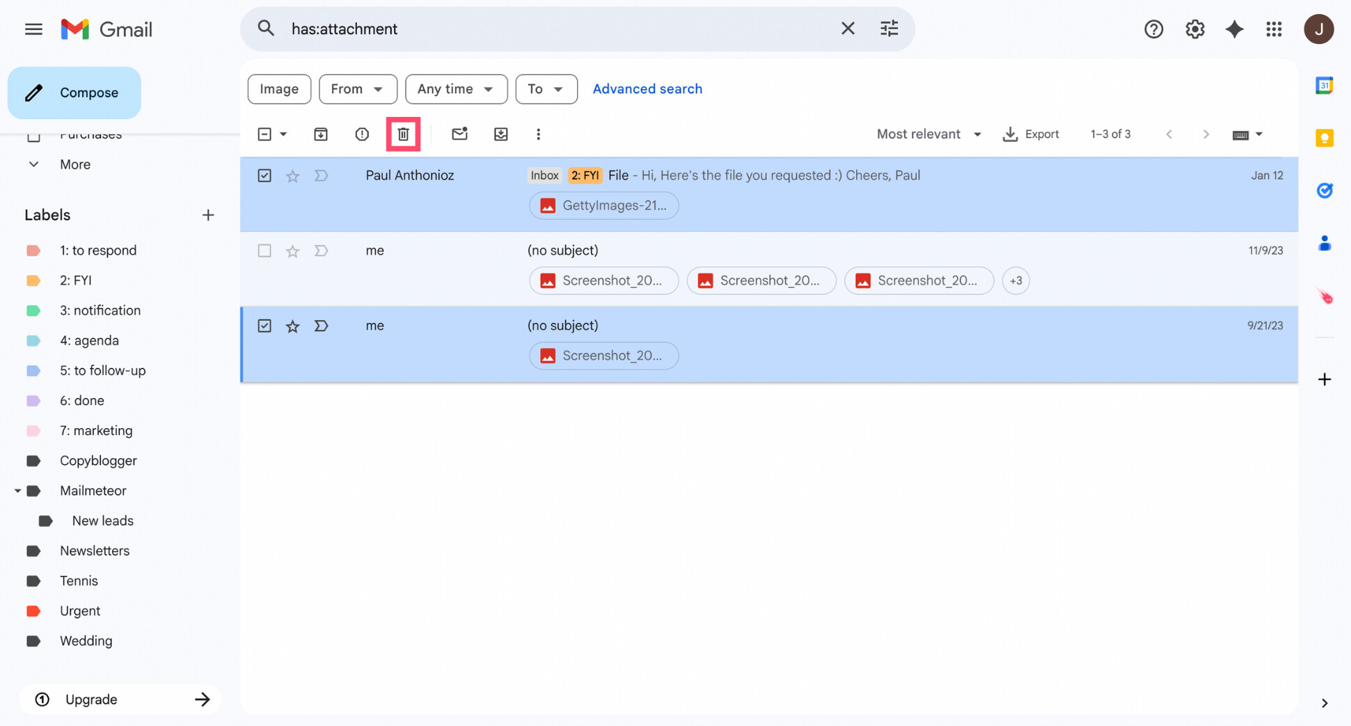Click the Compose button

[x=74, y=93]
